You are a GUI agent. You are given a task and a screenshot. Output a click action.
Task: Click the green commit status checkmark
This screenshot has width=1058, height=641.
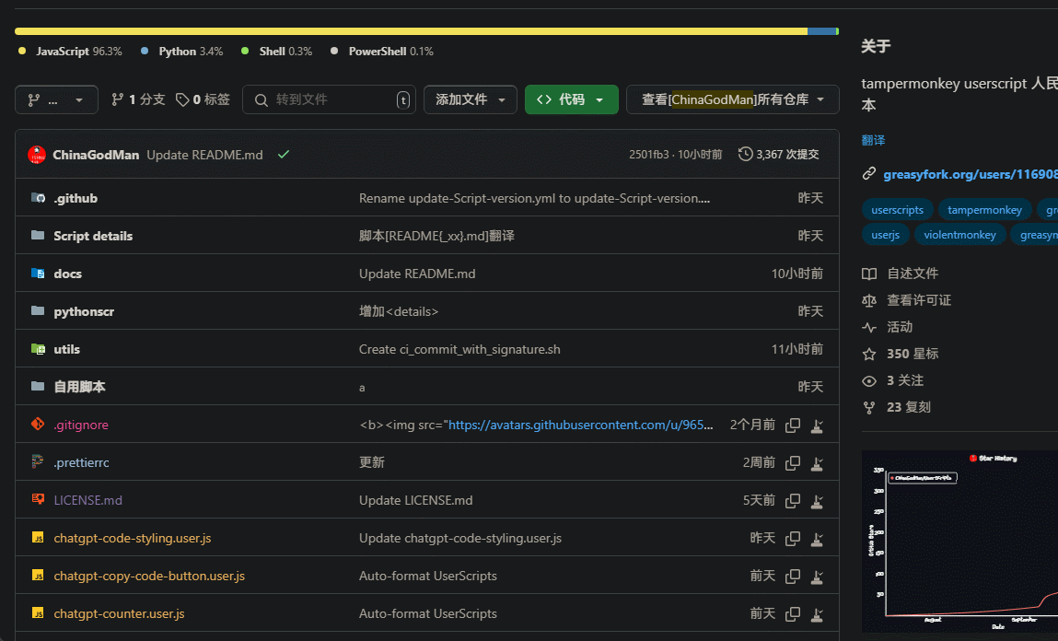[x=284, y=155]
